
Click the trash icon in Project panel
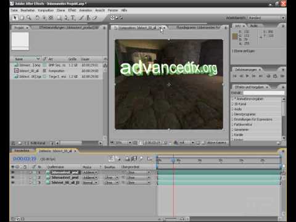[x=52, y=143]
